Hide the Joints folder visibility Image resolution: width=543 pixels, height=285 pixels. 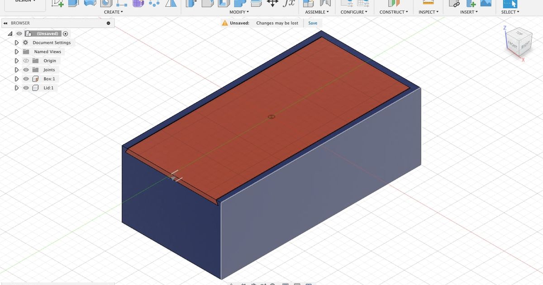pyautogui.click(x=26, y=70)
